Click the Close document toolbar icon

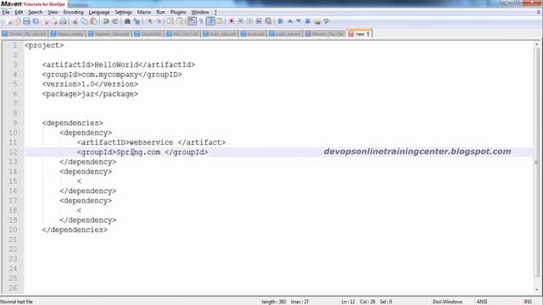pos(46,21)
